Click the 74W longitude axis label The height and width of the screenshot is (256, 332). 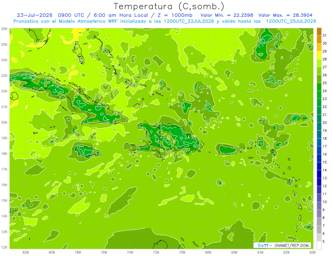130,252
